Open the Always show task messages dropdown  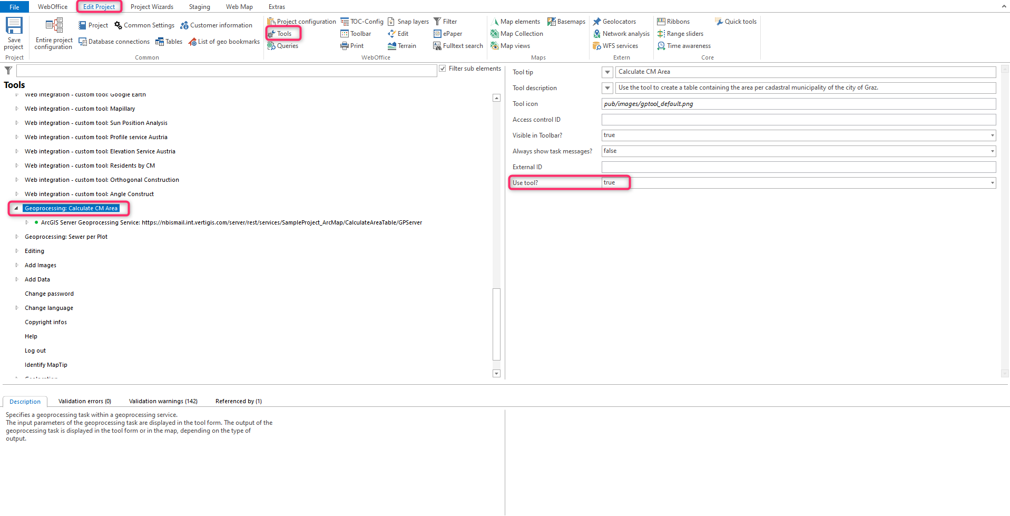pos(992,151)
